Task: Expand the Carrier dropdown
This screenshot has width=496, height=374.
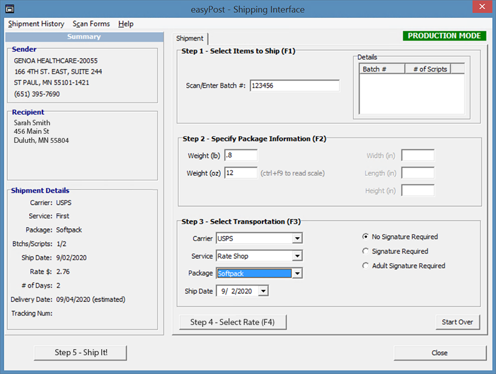Action: click(x=297, y=238)
